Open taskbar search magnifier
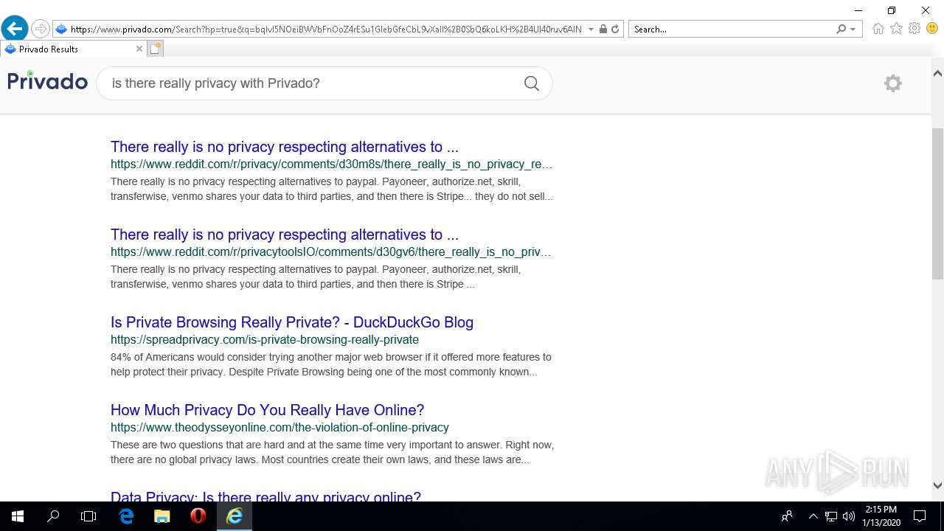The height and width of the screenshot is (531, 944). point(53,516)
